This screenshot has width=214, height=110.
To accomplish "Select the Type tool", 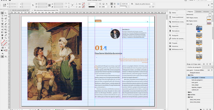I will click(2, 21).
